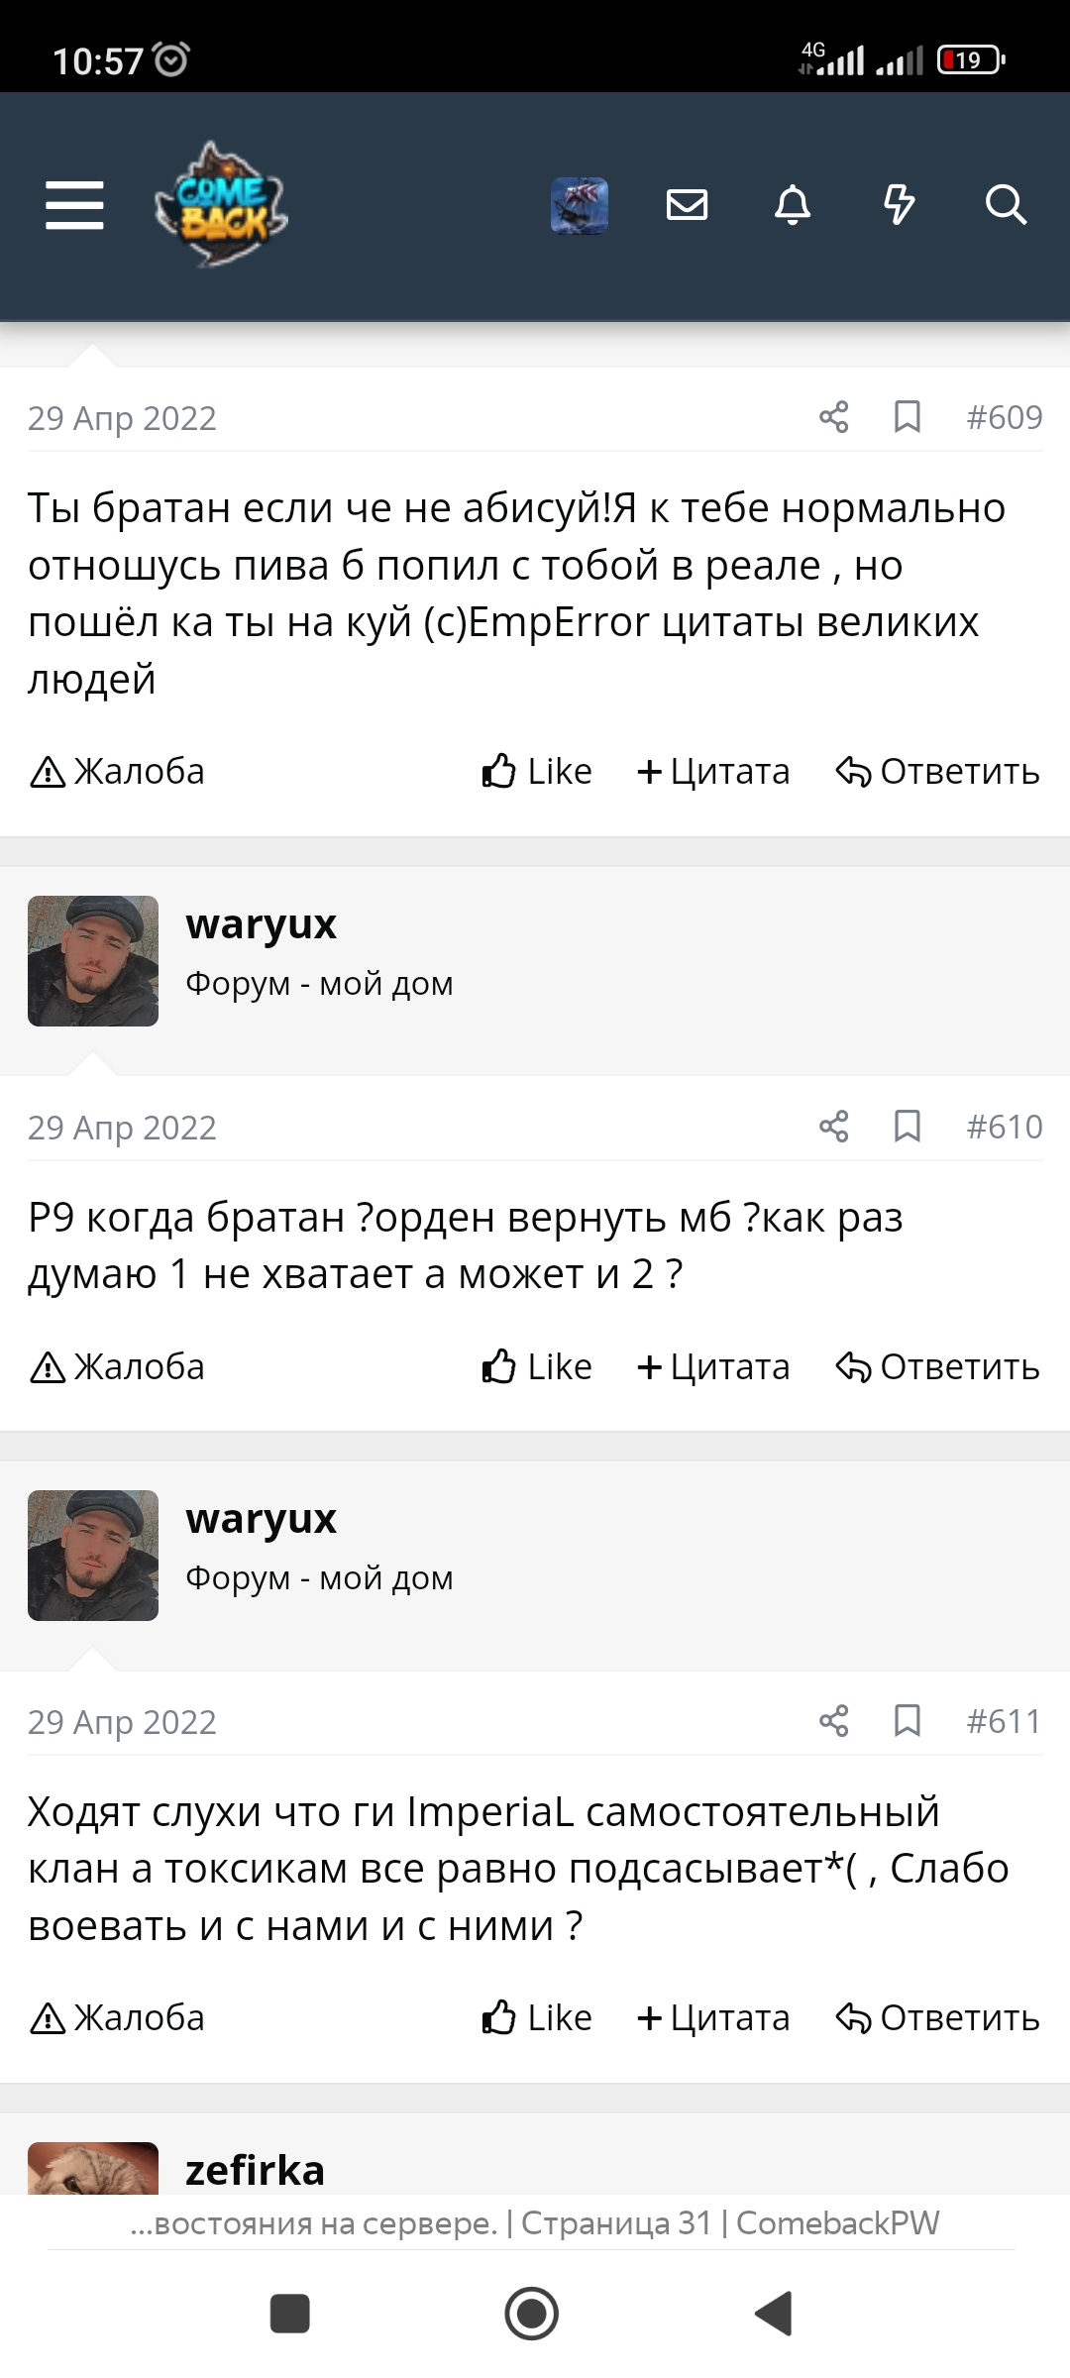
Task: Bookmark post #611
Action: point(908,1721)
